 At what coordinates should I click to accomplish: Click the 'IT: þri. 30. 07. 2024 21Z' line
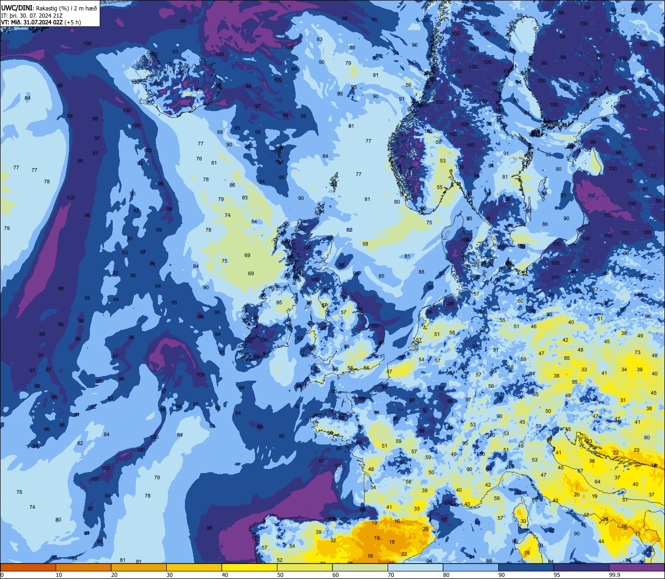[x=32, y=16]
